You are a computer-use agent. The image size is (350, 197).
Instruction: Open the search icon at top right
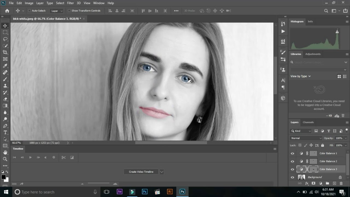click(x=326, y=11)
